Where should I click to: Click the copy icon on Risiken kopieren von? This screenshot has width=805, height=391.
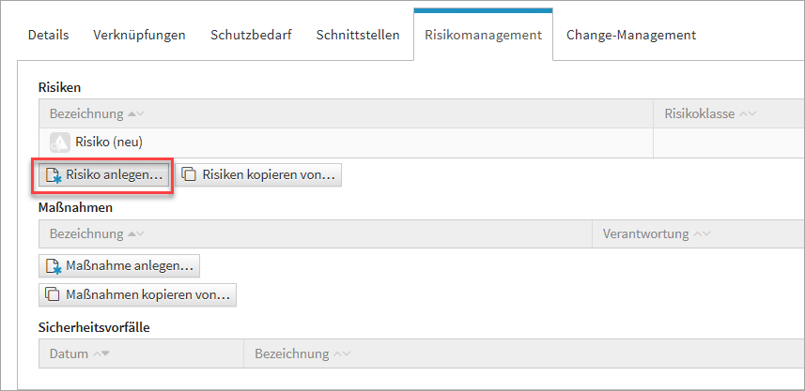pyautogui.click(x=190, y=175)
